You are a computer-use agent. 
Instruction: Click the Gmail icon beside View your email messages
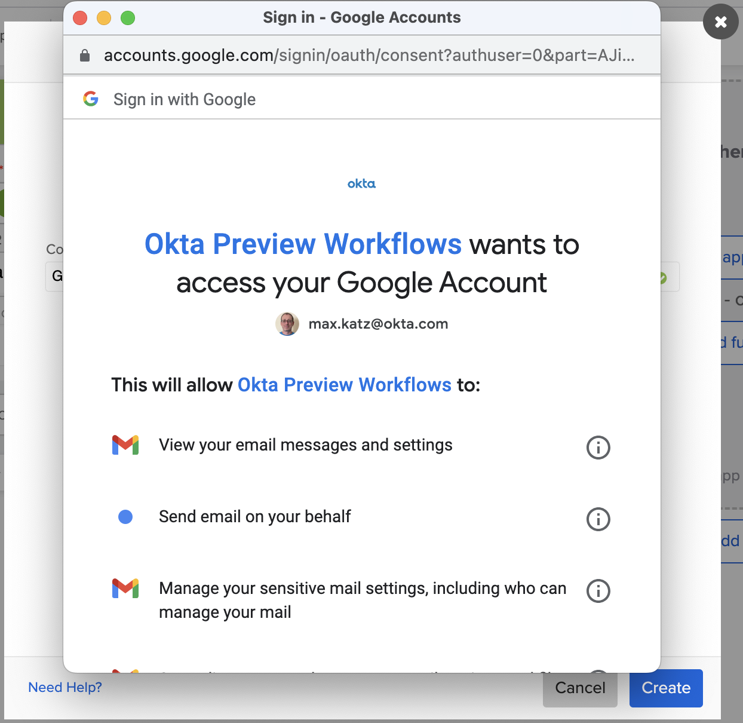point(125,445)
